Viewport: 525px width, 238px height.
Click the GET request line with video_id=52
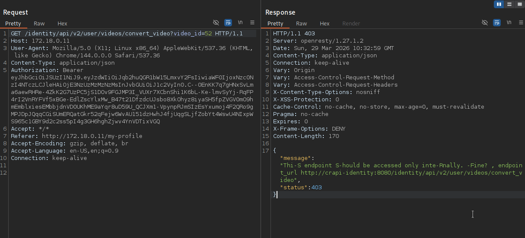point(127,33)
